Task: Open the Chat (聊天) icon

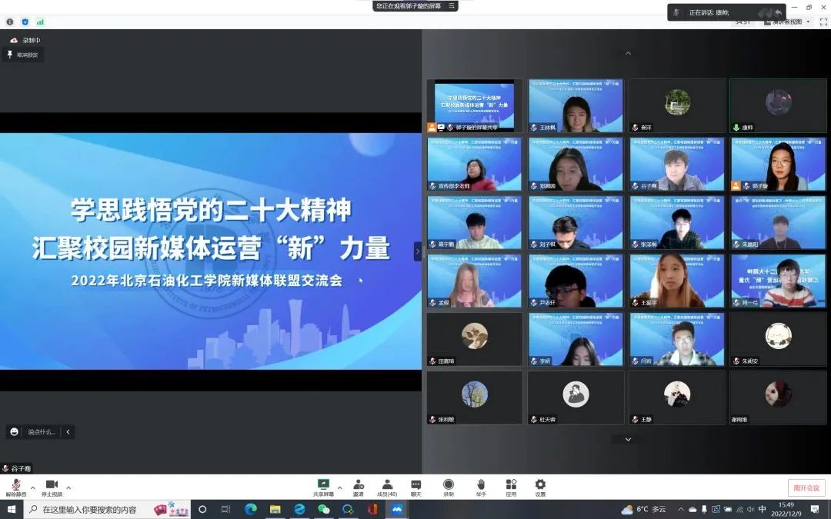Action: coord(416,487)
